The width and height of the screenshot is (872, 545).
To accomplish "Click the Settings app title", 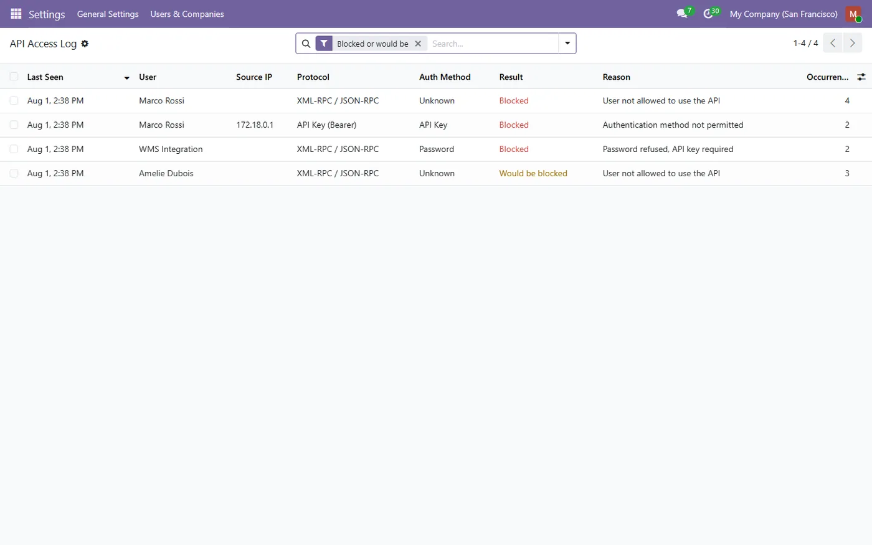I will pyautogui.click(x=47, y=14).
